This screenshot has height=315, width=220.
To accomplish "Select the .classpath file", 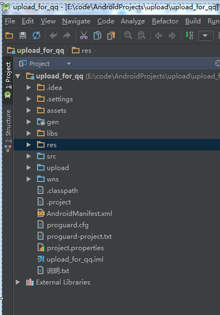I will coord(62,191).
